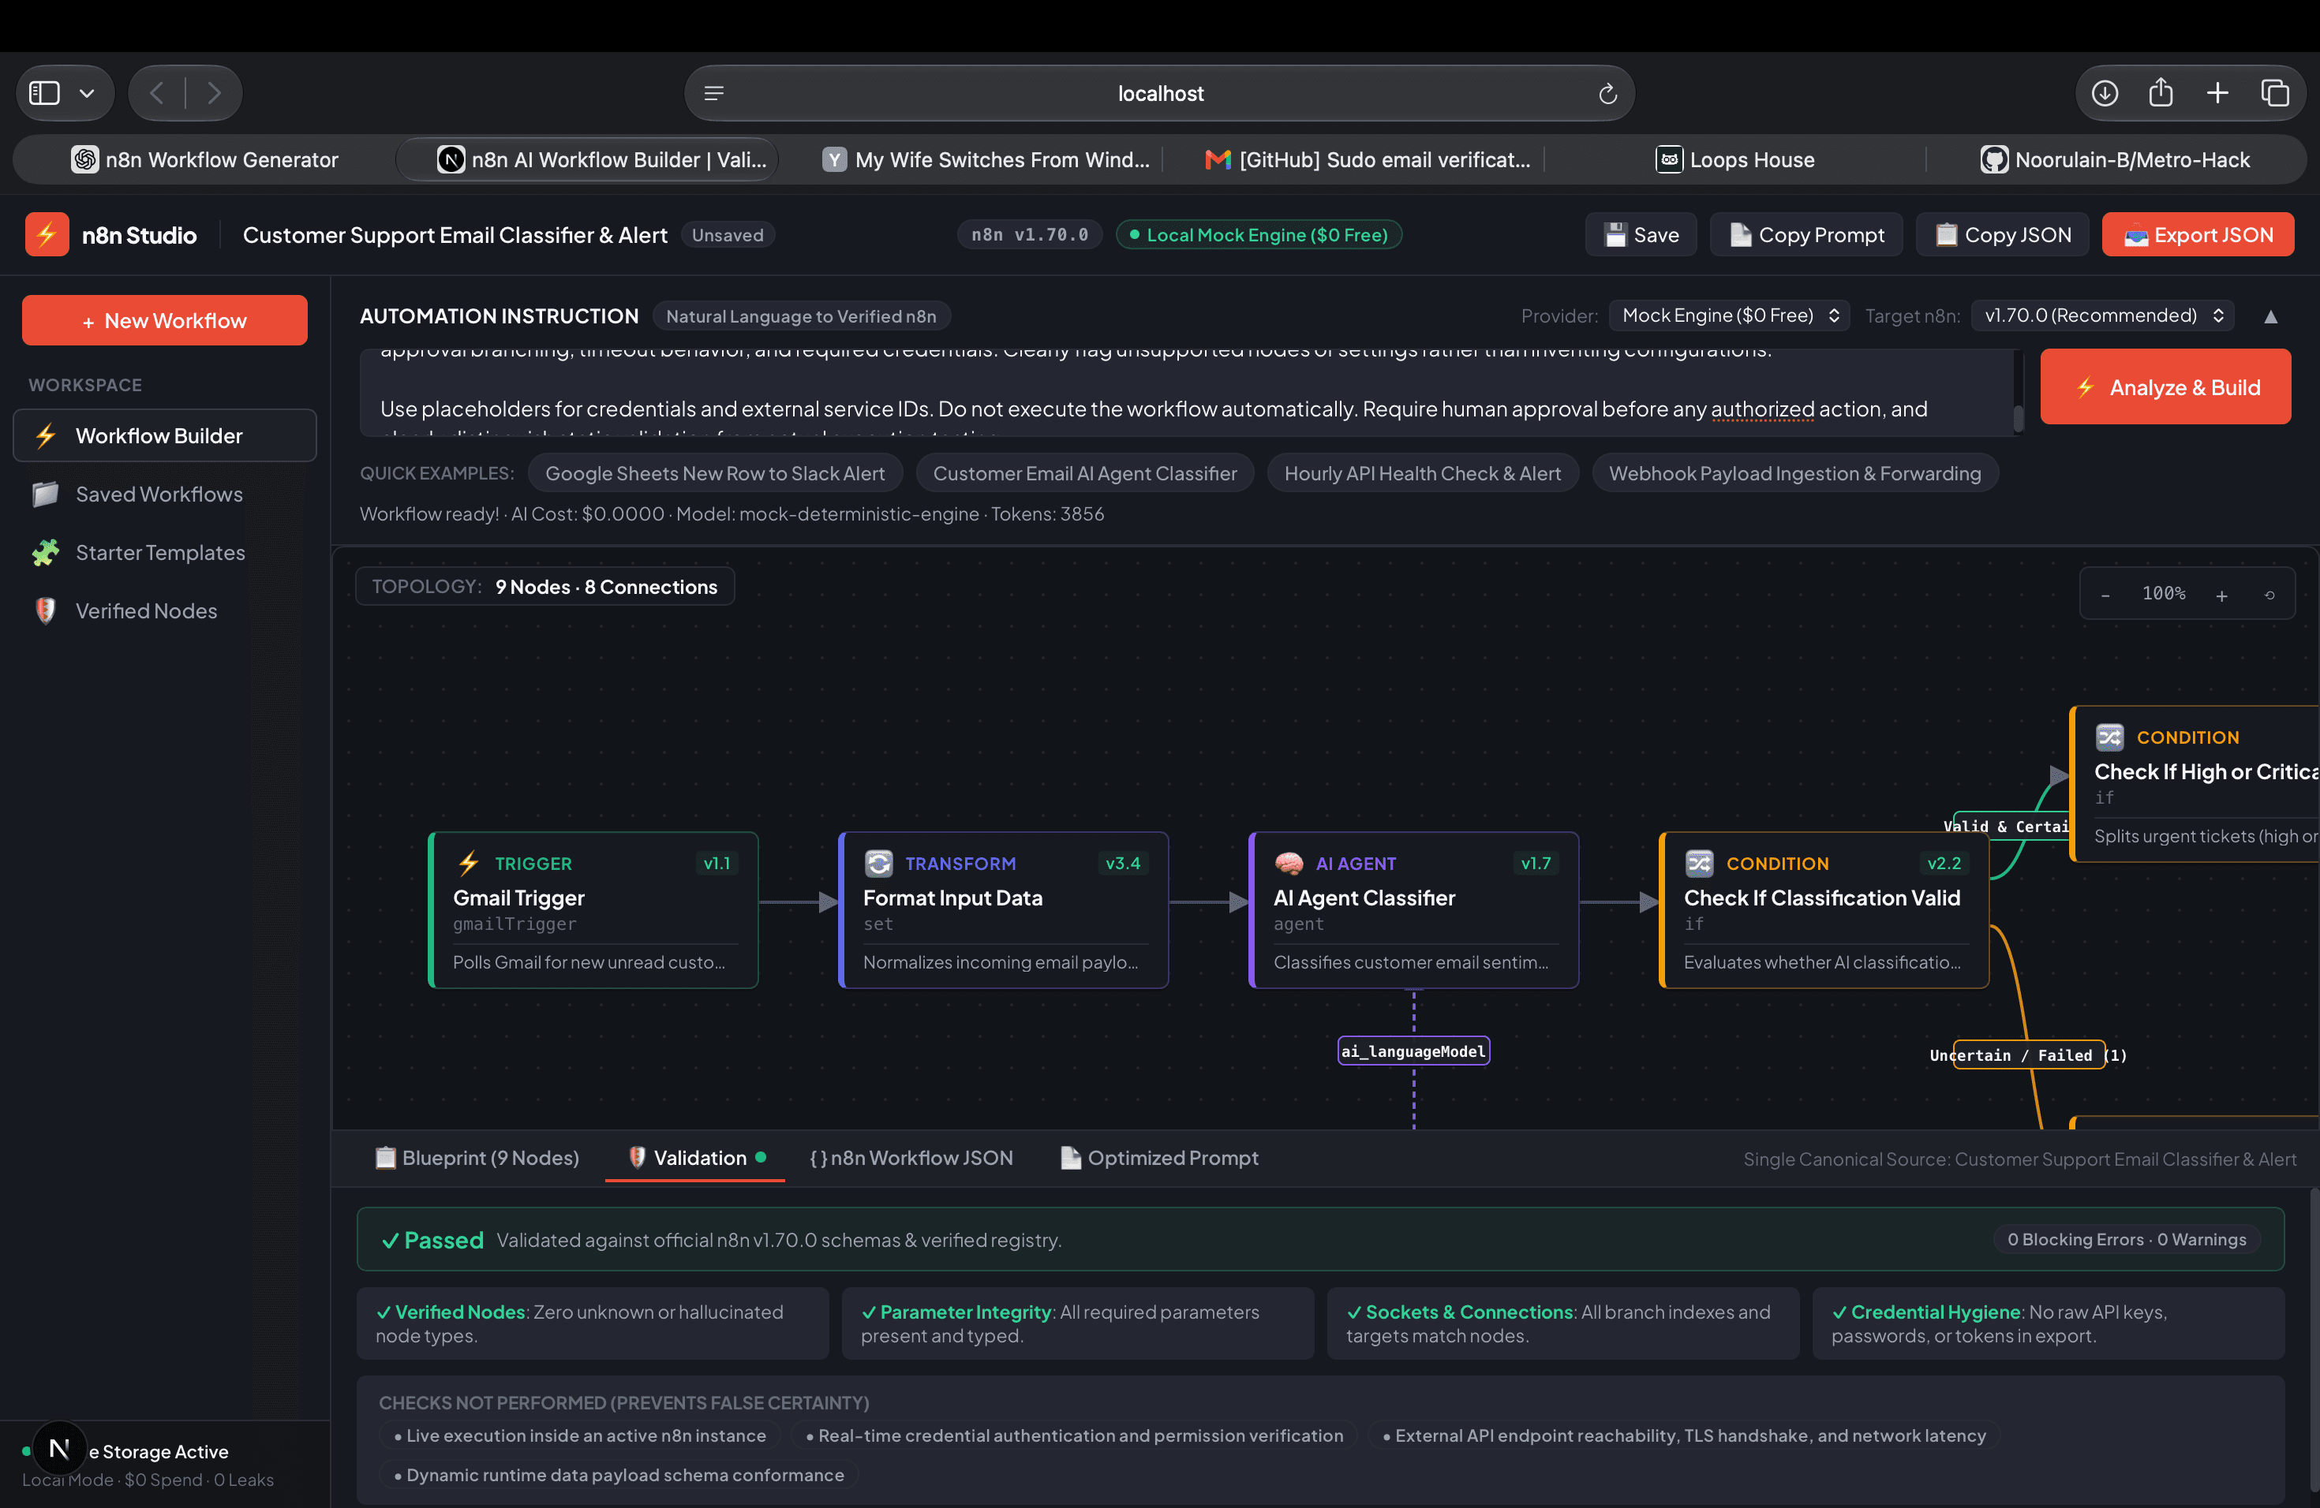Image resolution: width=2320 pixels, height=1508 pixels.
Task: Create a New Workflow
Action: click(x=165, y=320)
